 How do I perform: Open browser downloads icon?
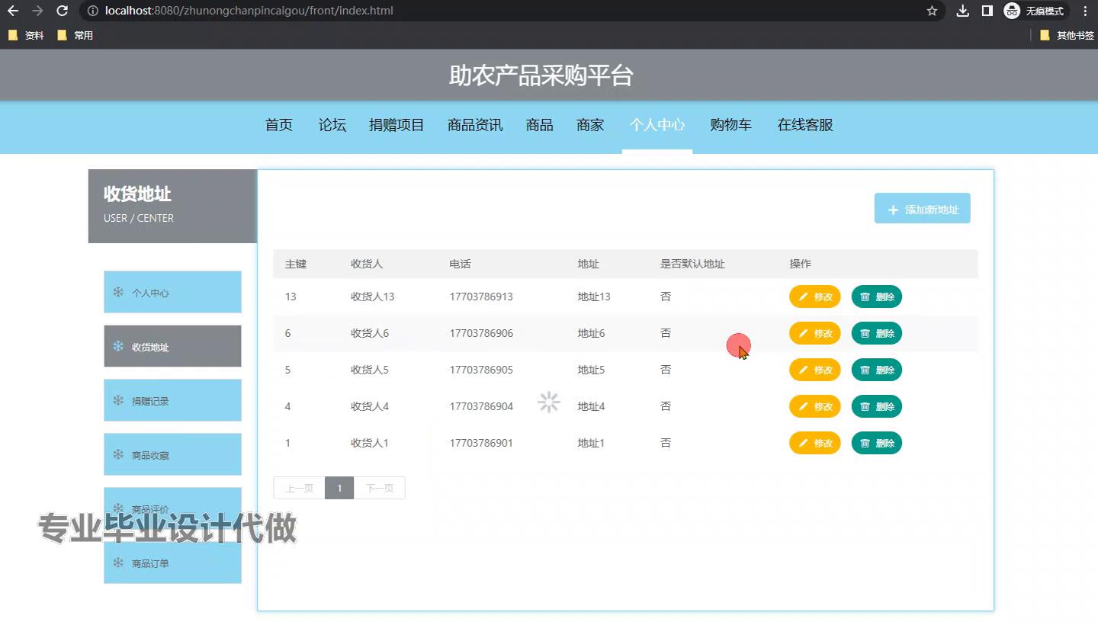pyautogui.click(x=963, y=11)
